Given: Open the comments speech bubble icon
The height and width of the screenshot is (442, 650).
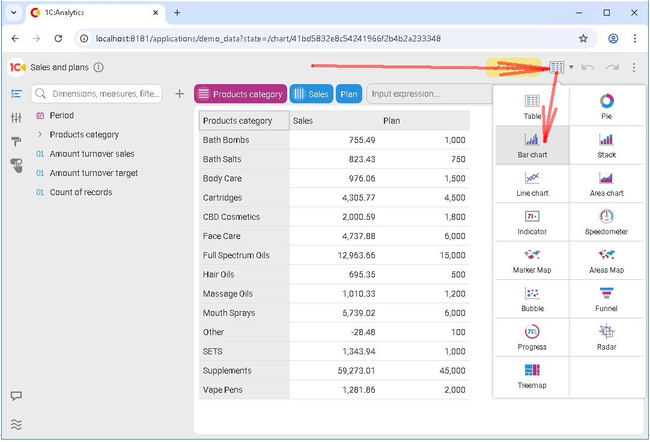Looking at the screenshot, I should coord(16,396).
